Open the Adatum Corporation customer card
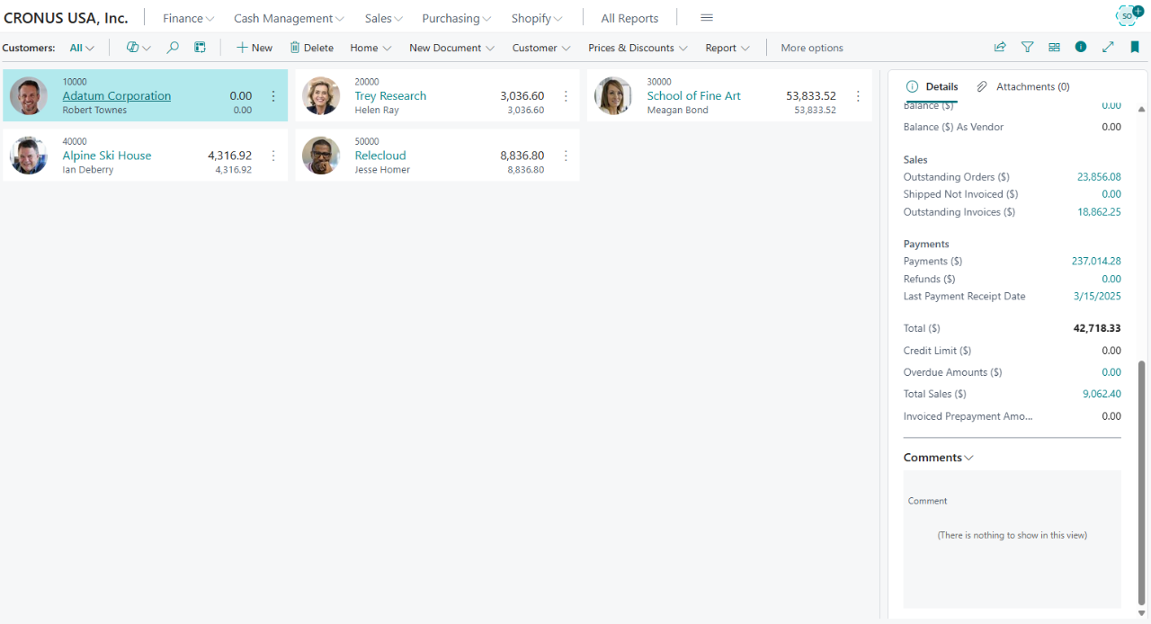This screenshot has width=1151, height=624. [116, 95]
